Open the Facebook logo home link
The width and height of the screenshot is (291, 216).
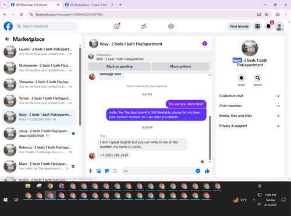(8, 26)
